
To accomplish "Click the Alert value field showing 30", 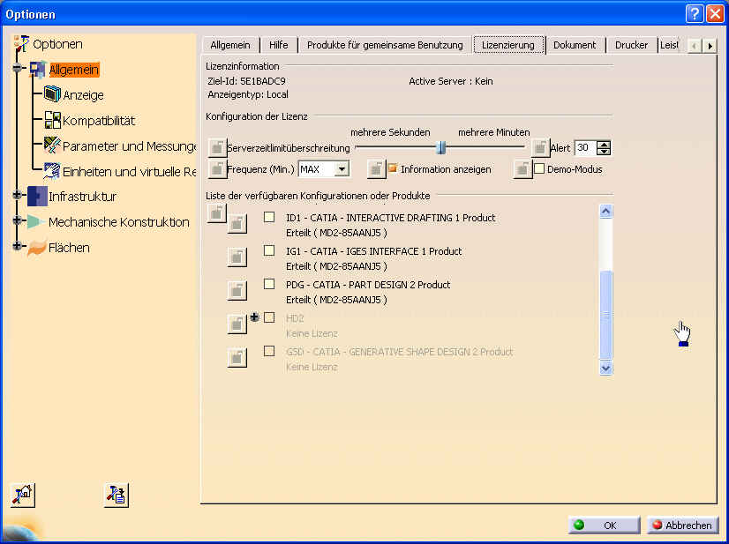I will 586,148.
